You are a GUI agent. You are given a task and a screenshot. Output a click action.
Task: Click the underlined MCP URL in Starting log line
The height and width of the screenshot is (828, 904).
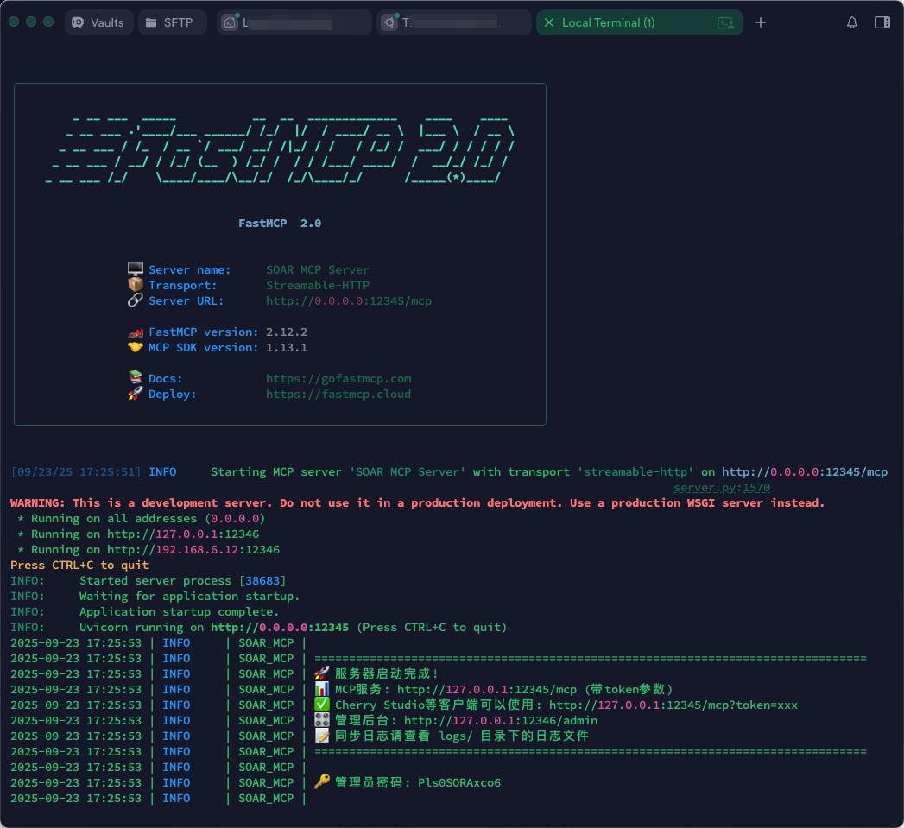coord(804,472)
